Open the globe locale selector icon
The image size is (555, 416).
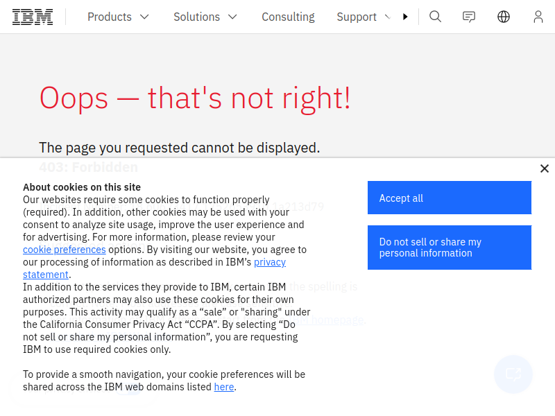pyautogui.click(x=504, y=17)
